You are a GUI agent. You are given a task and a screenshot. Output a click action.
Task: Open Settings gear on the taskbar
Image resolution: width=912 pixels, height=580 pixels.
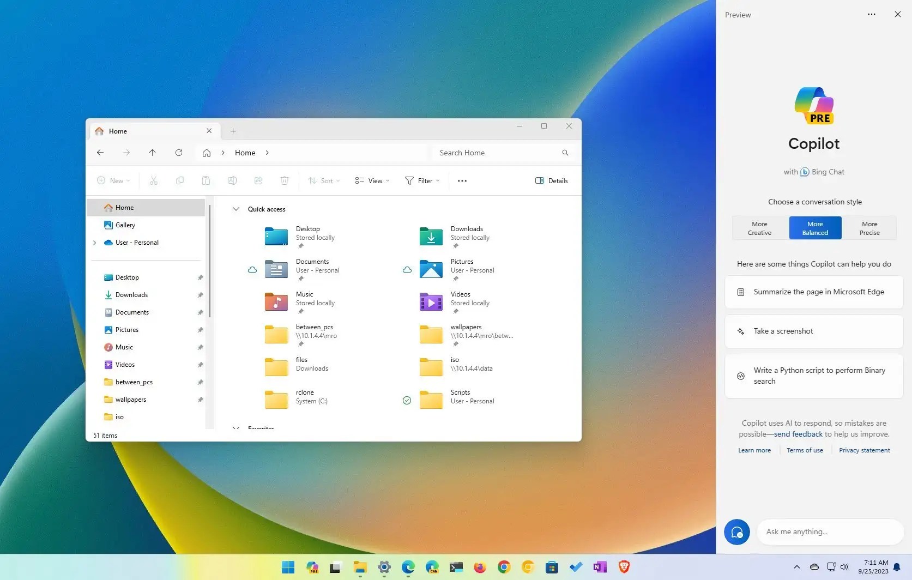point(384,567)
